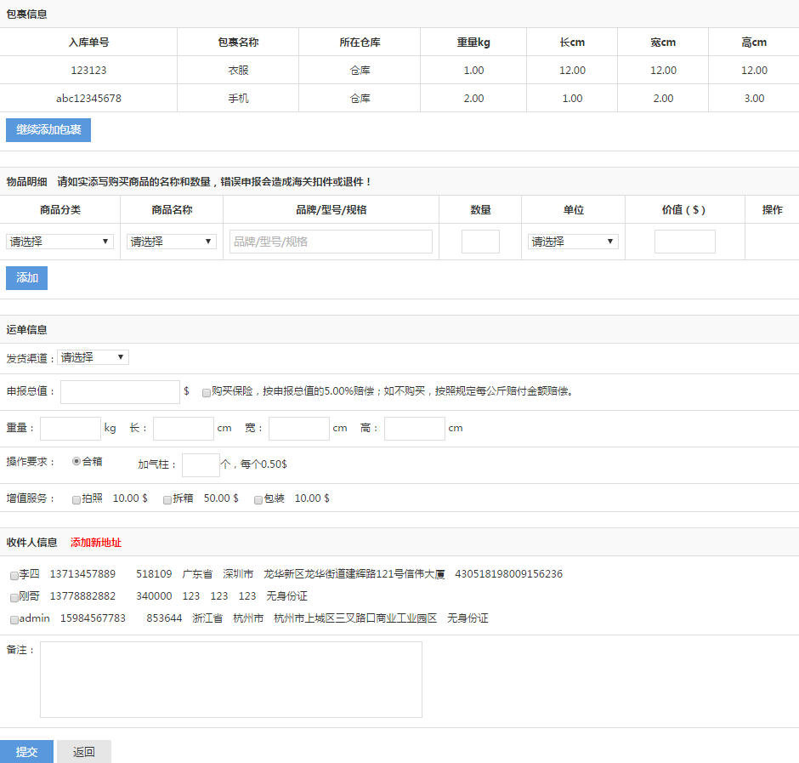Click the 继续添加包裹 button

(48, 130)
